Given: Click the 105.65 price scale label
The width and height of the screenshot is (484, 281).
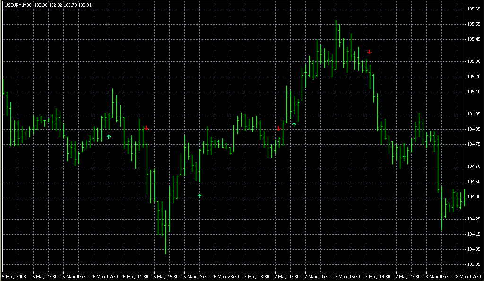Looking at the screenshot, I should tap(474, 9).
